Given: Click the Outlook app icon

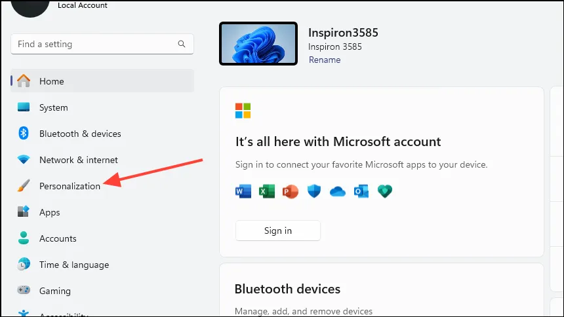Looking at the screenshot, I should [361, 191].
